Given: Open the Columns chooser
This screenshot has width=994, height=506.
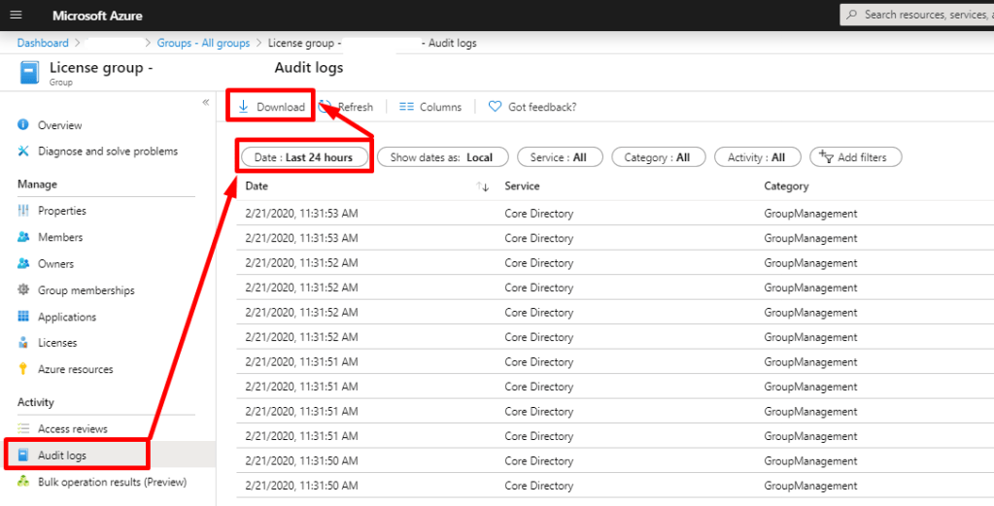Looking at the screenshot, I should [430, 107].
